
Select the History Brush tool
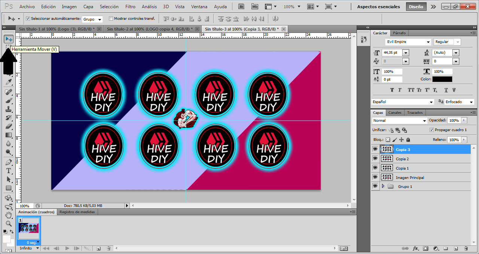pyautogui.click(x=9, y=118)
